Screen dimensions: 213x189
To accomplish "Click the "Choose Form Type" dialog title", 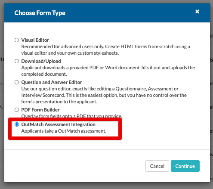I will pos(40,13).
